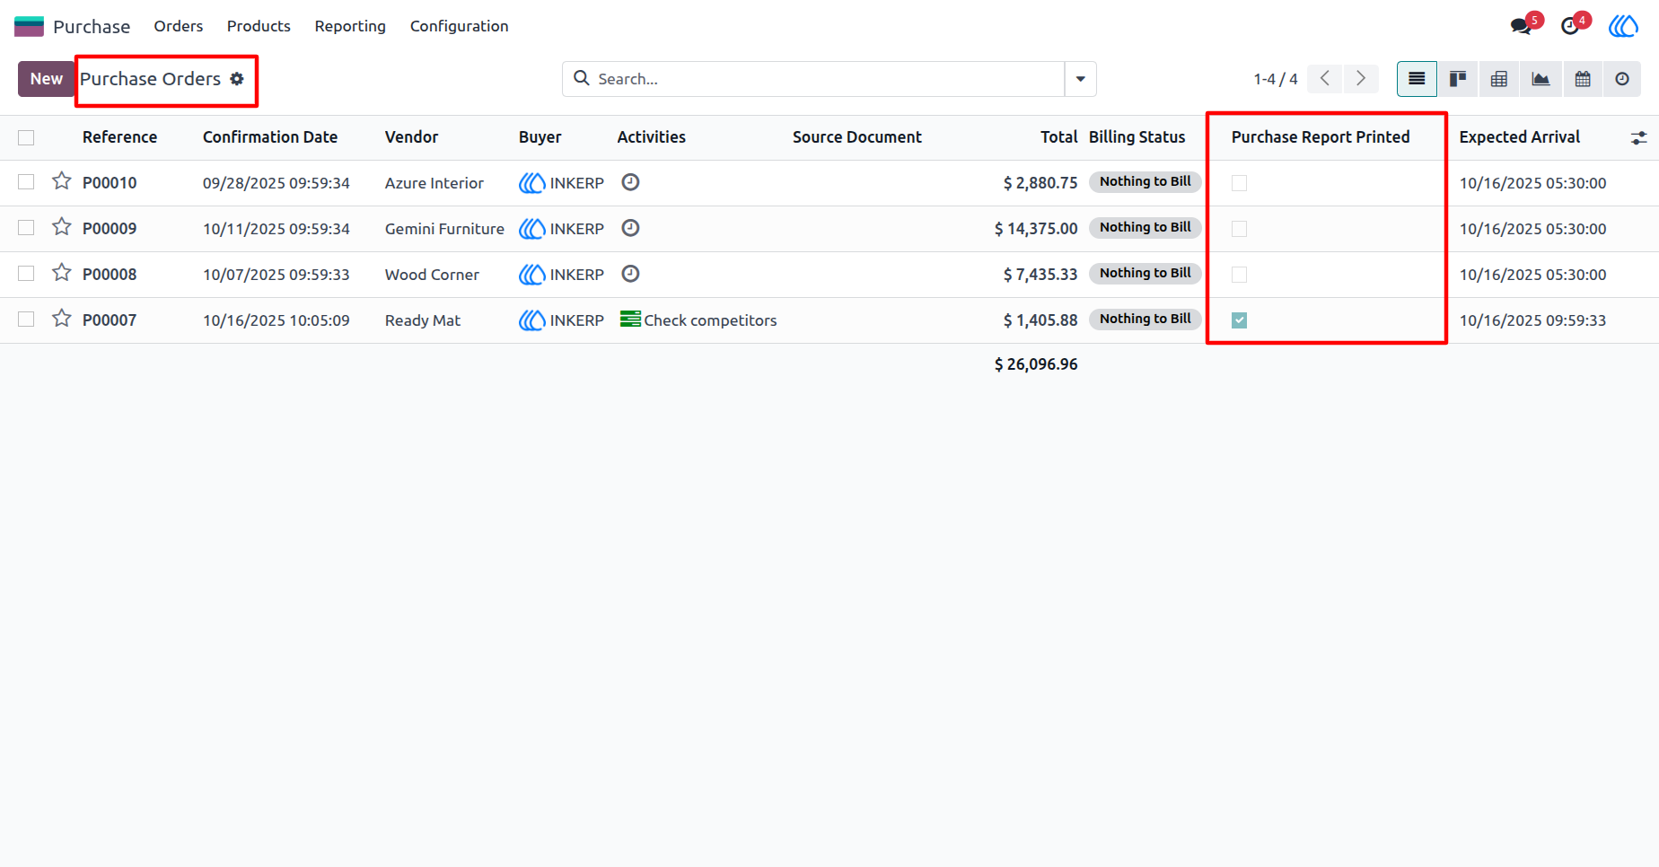Image resolution: width=1659 pixels, height=867 pixels.
Task: Toggle Purchase Report Printed for P00007
Action: [x=1239, y=320]
